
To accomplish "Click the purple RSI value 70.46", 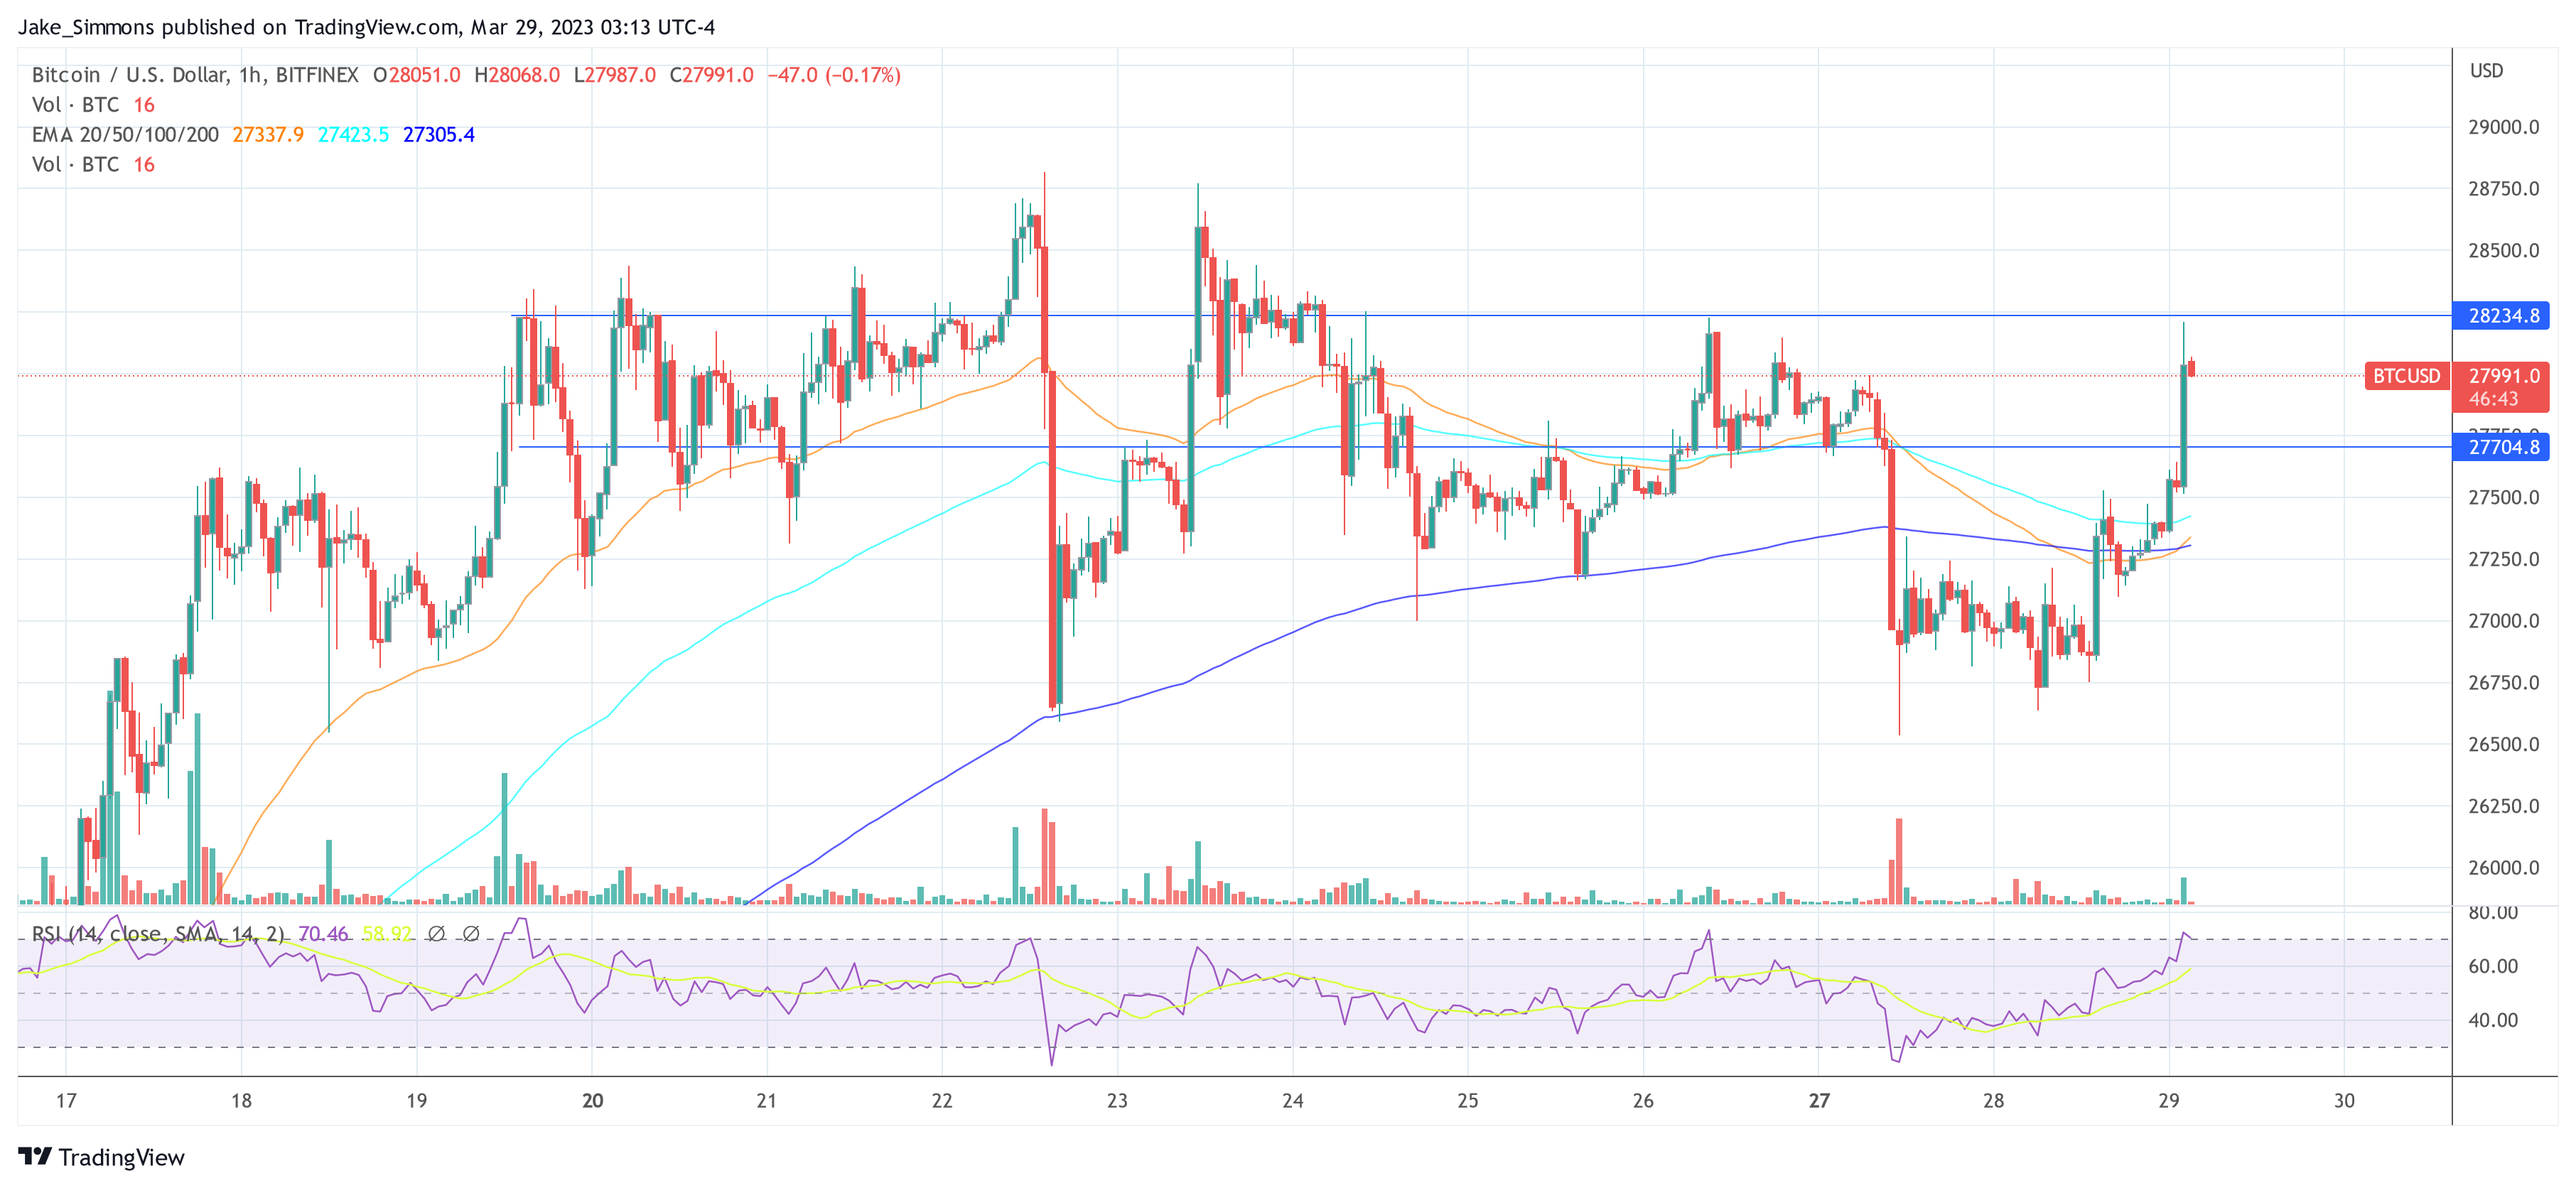I will (x=323, y=934).
